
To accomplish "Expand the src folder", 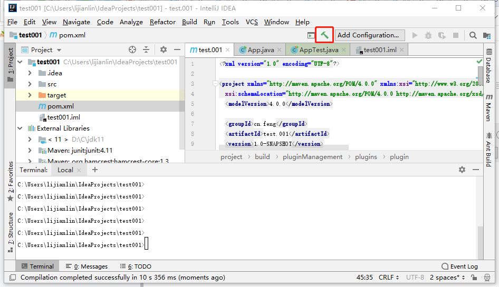I will coord(30,84).
